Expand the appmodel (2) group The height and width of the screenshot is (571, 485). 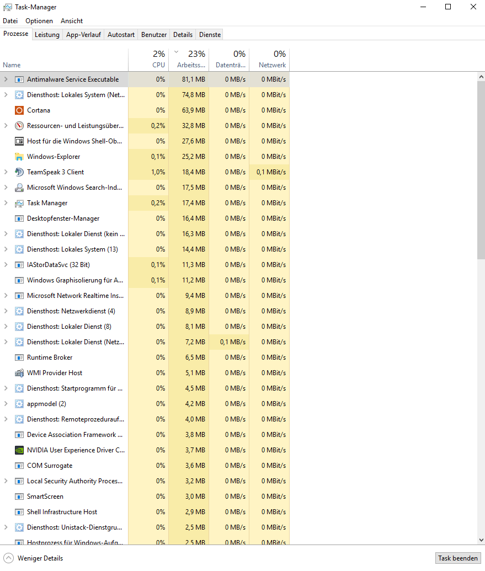[6, 404]
